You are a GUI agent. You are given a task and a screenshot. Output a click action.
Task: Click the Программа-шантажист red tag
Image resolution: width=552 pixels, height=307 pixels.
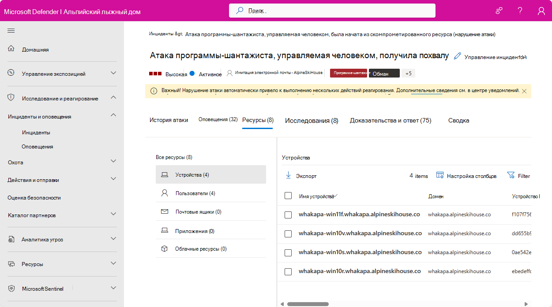349,73
